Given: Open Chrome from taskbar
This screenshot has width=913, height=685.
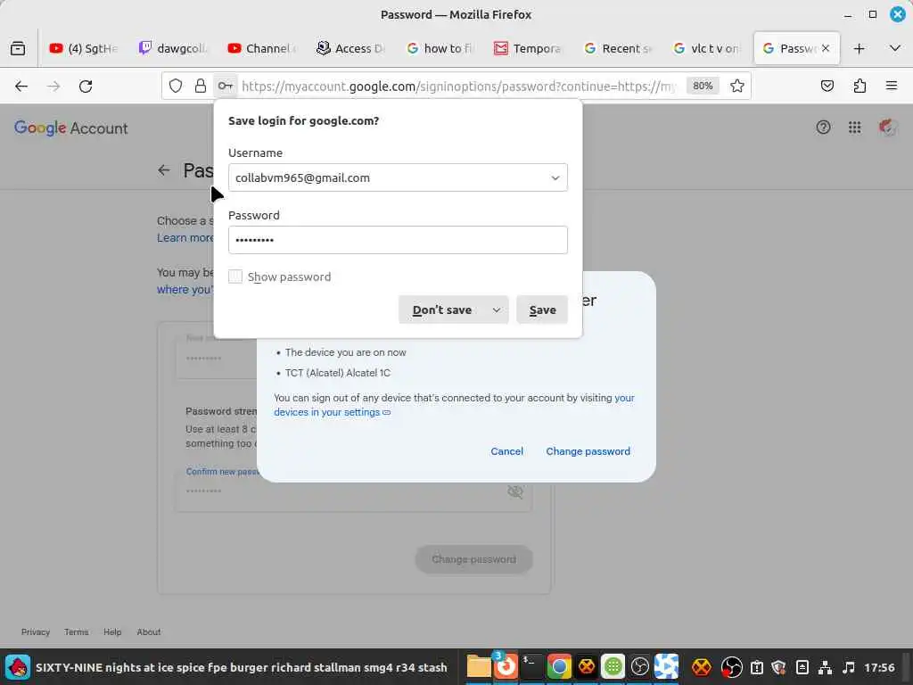Looking at the screenshot, I should (x=559, y=667).
